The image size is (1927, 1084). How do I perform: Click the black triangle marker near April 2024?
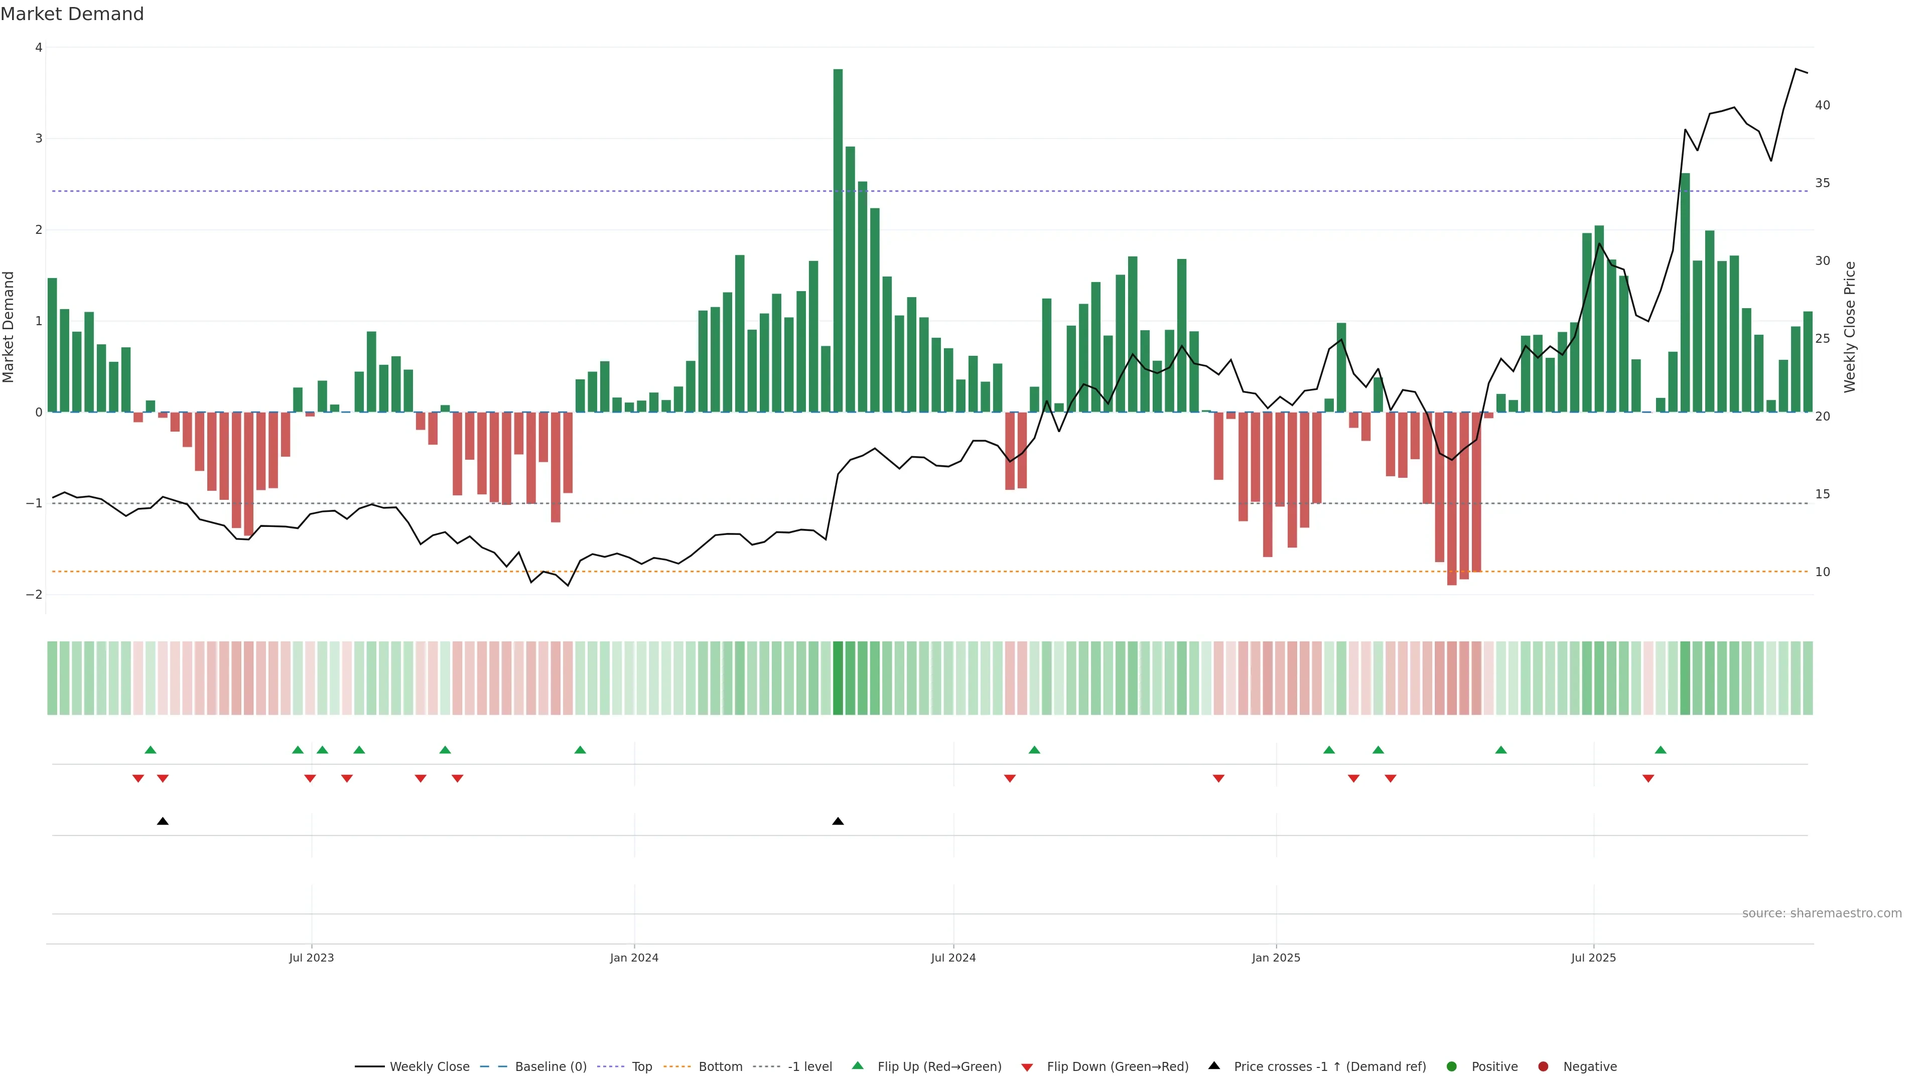[838, 822]
